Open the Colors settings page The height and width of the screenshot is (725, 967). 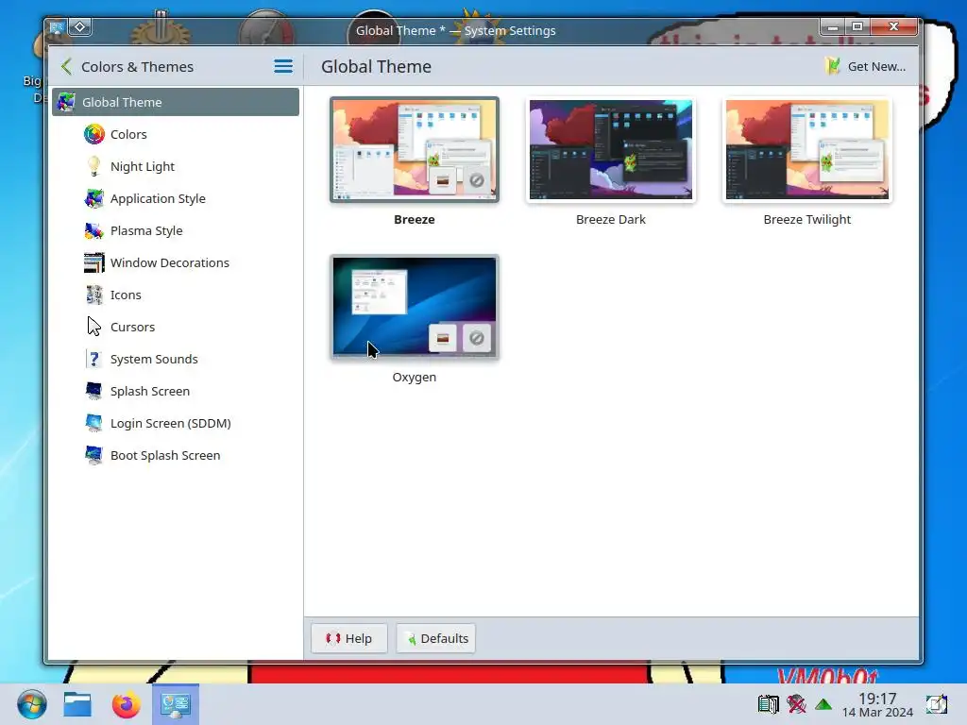(176, 134)
